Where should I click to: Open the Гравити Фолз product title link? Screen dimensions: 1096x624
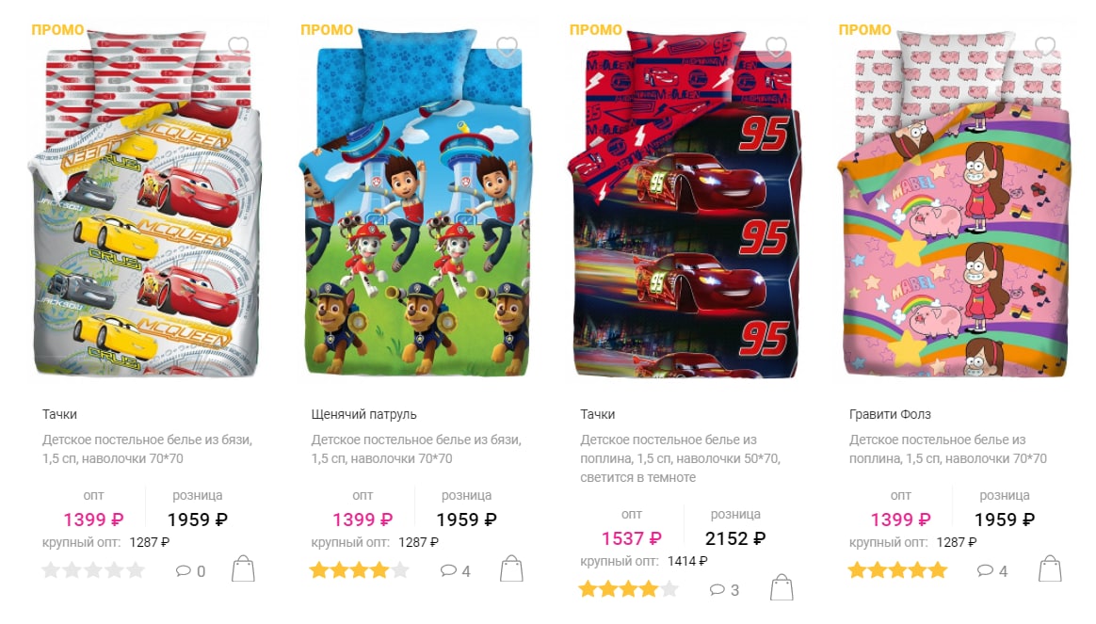pyautogui.click(x=890, y=414)
